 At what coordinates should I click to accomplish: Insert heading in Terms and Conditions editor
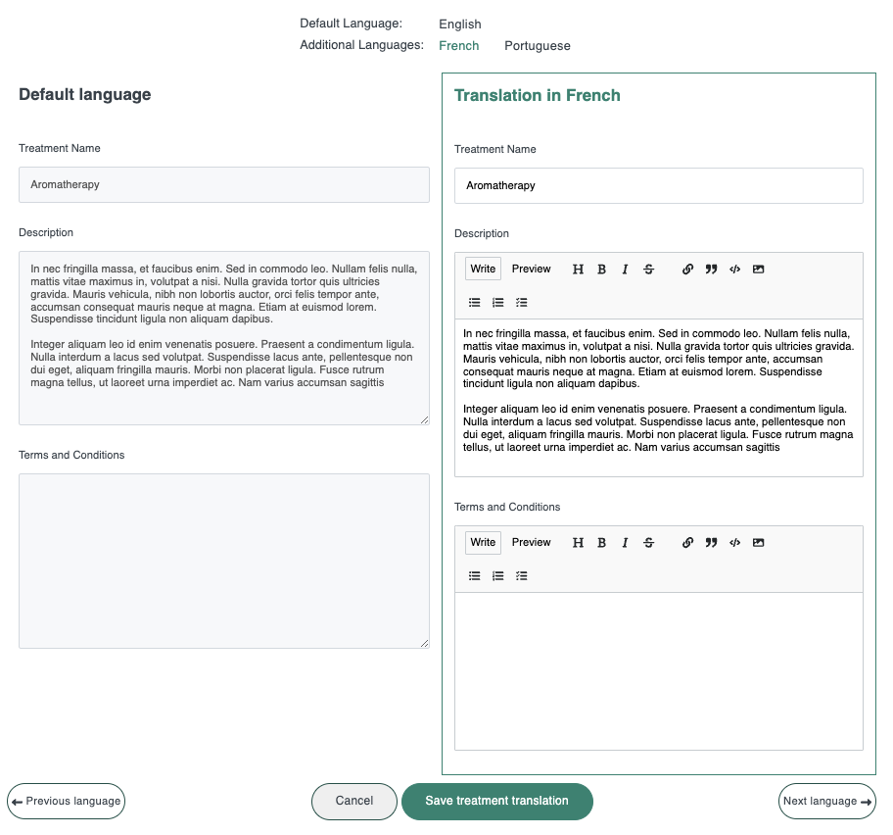pyautogui.click(x=578, y=543)
